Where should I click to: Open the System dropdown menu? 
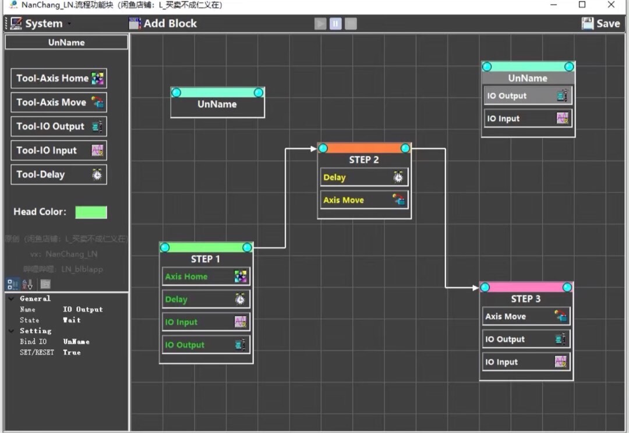tap(40, 24)
